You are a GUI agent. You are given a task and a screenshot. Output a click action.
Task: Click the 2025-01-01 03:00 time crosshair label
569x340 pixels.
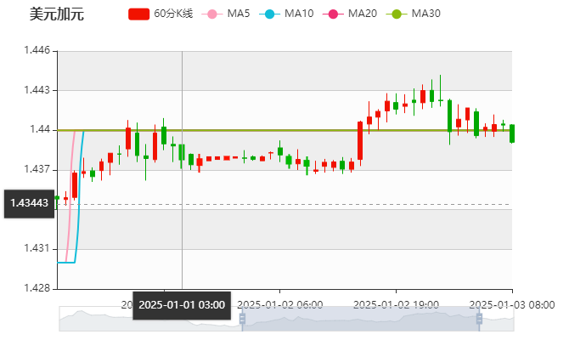[182, 305]
